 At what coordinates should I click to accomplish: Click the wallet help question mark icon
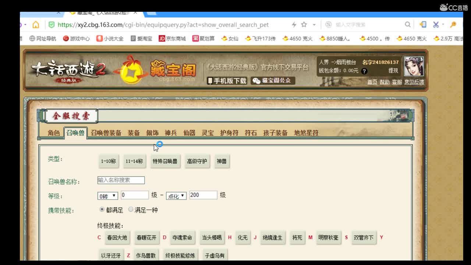tap(364, 71)
